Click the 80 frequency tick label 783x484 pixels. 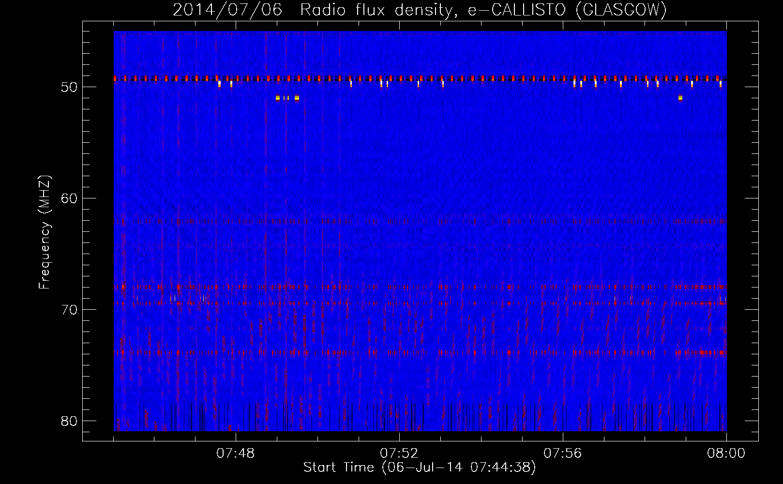[70, 421]
